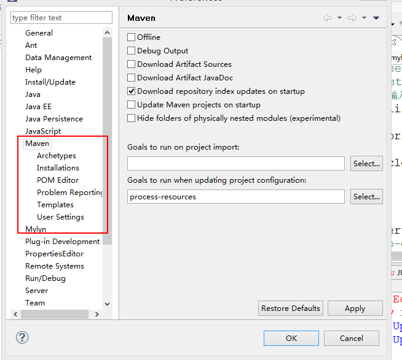Open forward history dropdown arrow
Image resolution: width=402 pixels, height=360 pixels.
(364, 18)
